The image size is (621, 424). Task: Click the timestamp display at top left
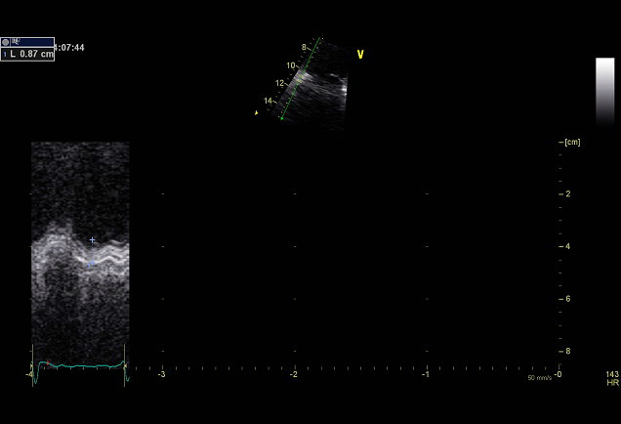[x=70, y=47]
